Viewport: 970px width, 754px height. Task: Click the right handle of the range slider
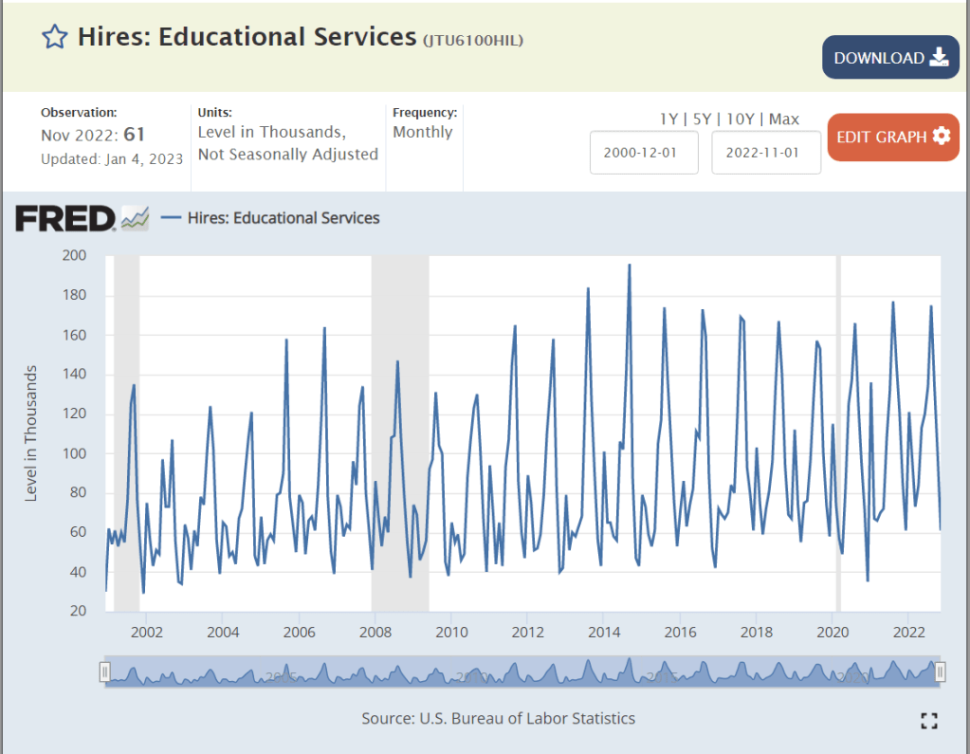(941, 671)
